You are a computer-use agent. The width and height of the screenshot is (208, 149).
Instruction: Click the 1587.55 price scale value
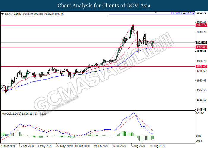coord(201,90)
